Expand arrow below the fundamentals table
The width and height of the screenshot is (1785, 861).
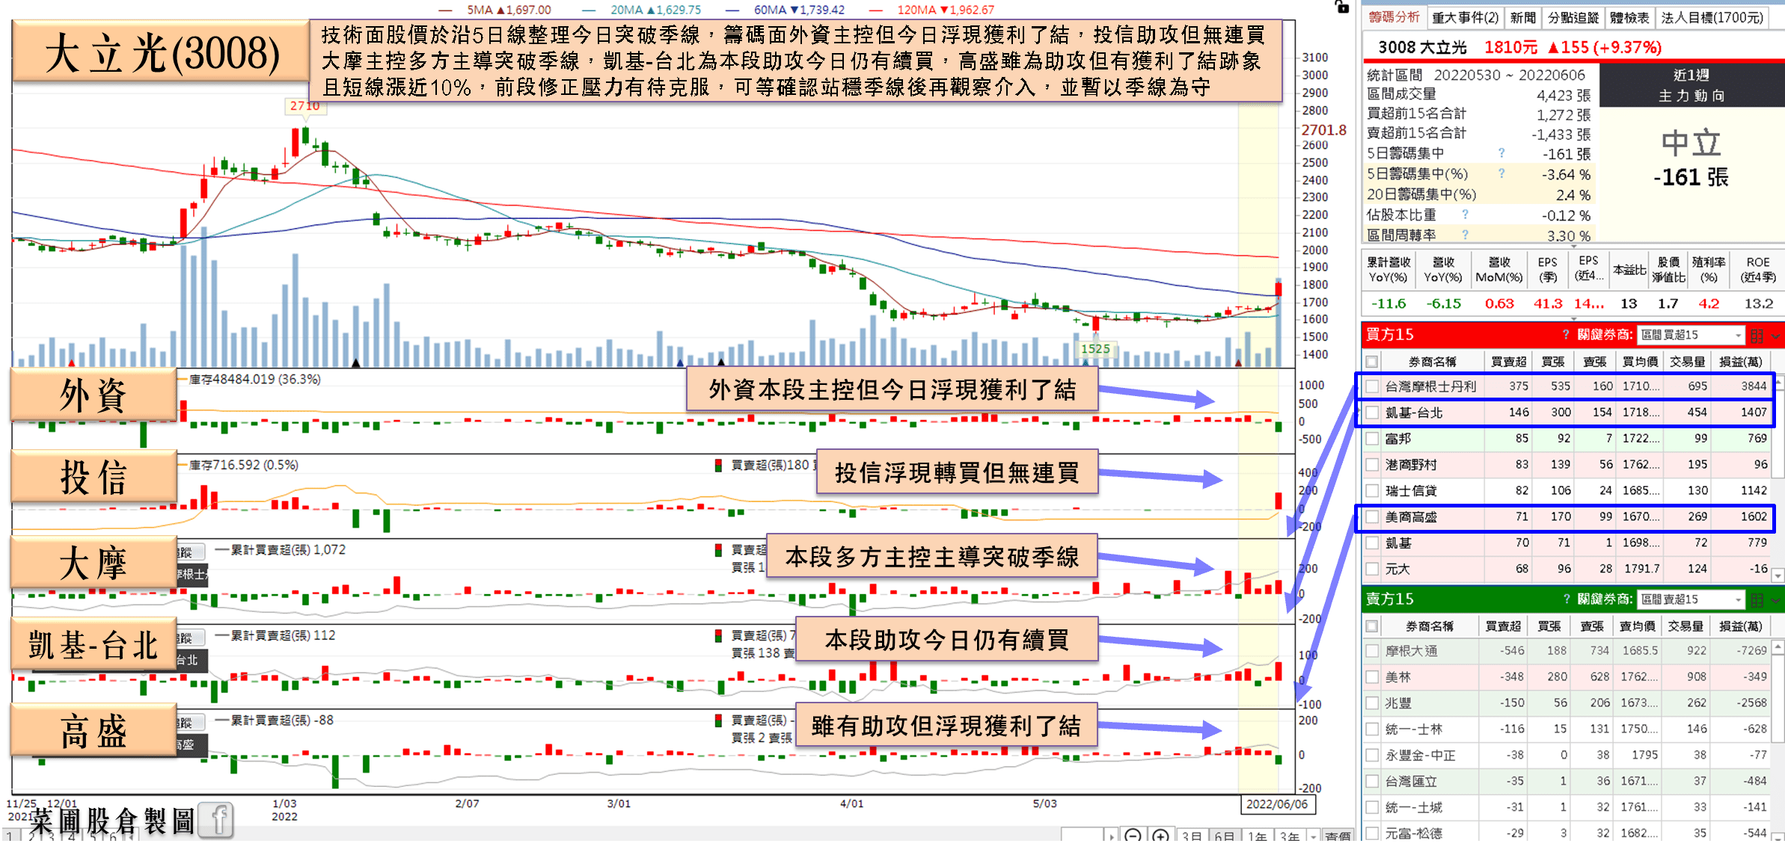pyautogui.click(x=1573, y=318)
